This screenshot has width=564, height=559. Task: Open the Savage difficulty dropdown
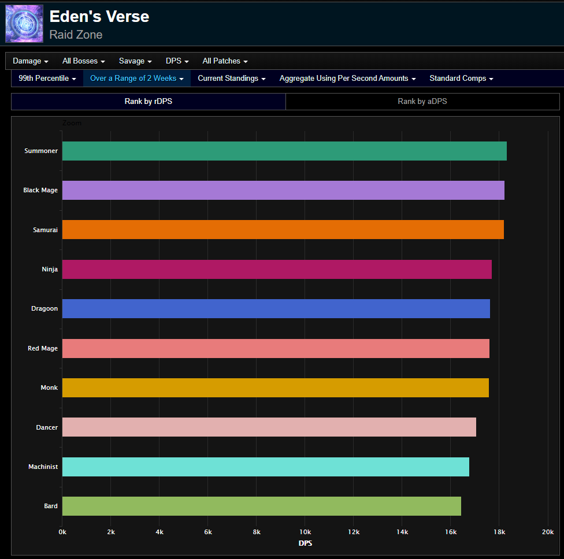coord(135,61)
